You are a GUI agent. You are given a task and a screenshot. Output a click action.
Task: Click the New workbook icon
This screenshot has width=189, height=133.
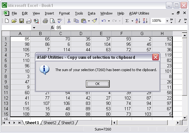(x=7, y=21)
